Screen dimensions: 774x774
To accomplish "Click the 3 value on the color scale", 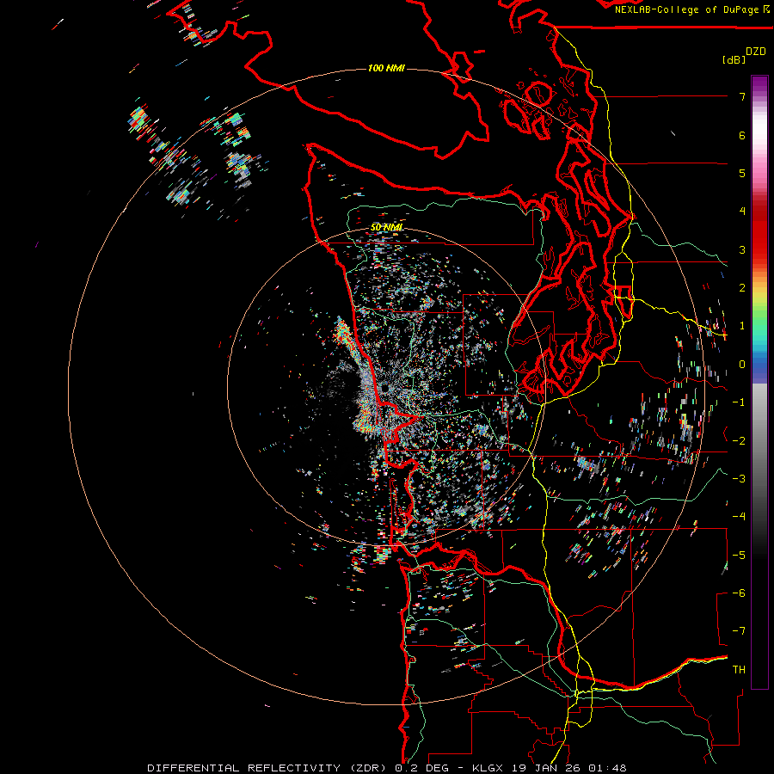I will point(742,249).
